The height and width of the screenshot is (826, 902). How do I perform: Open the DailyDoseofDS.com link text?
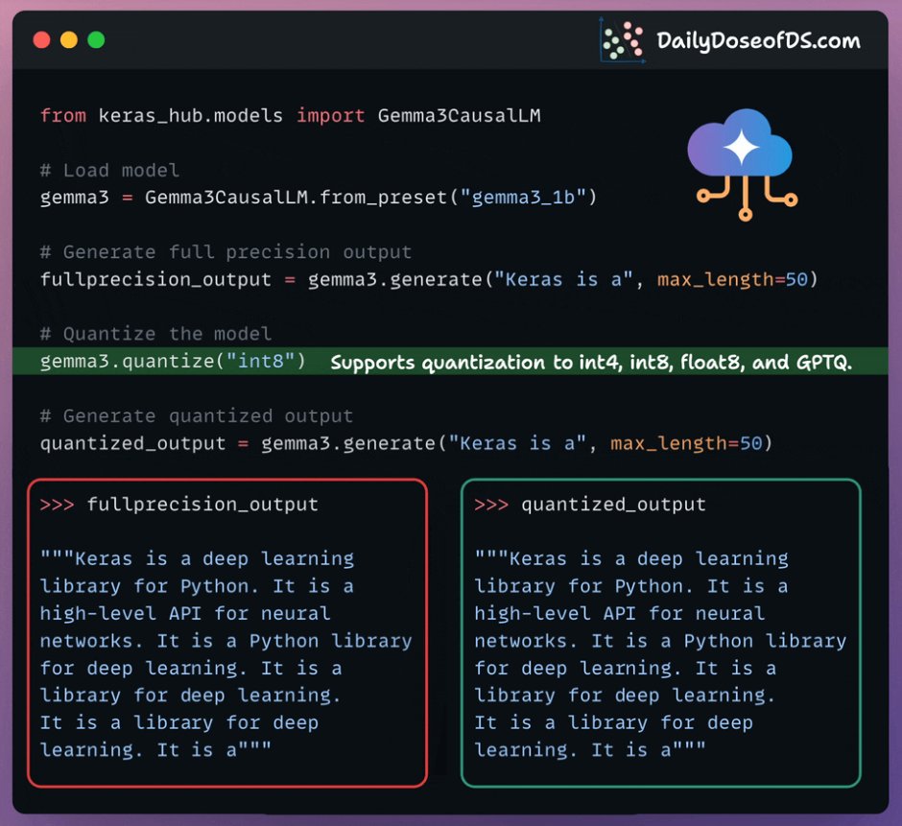(758, 41)
